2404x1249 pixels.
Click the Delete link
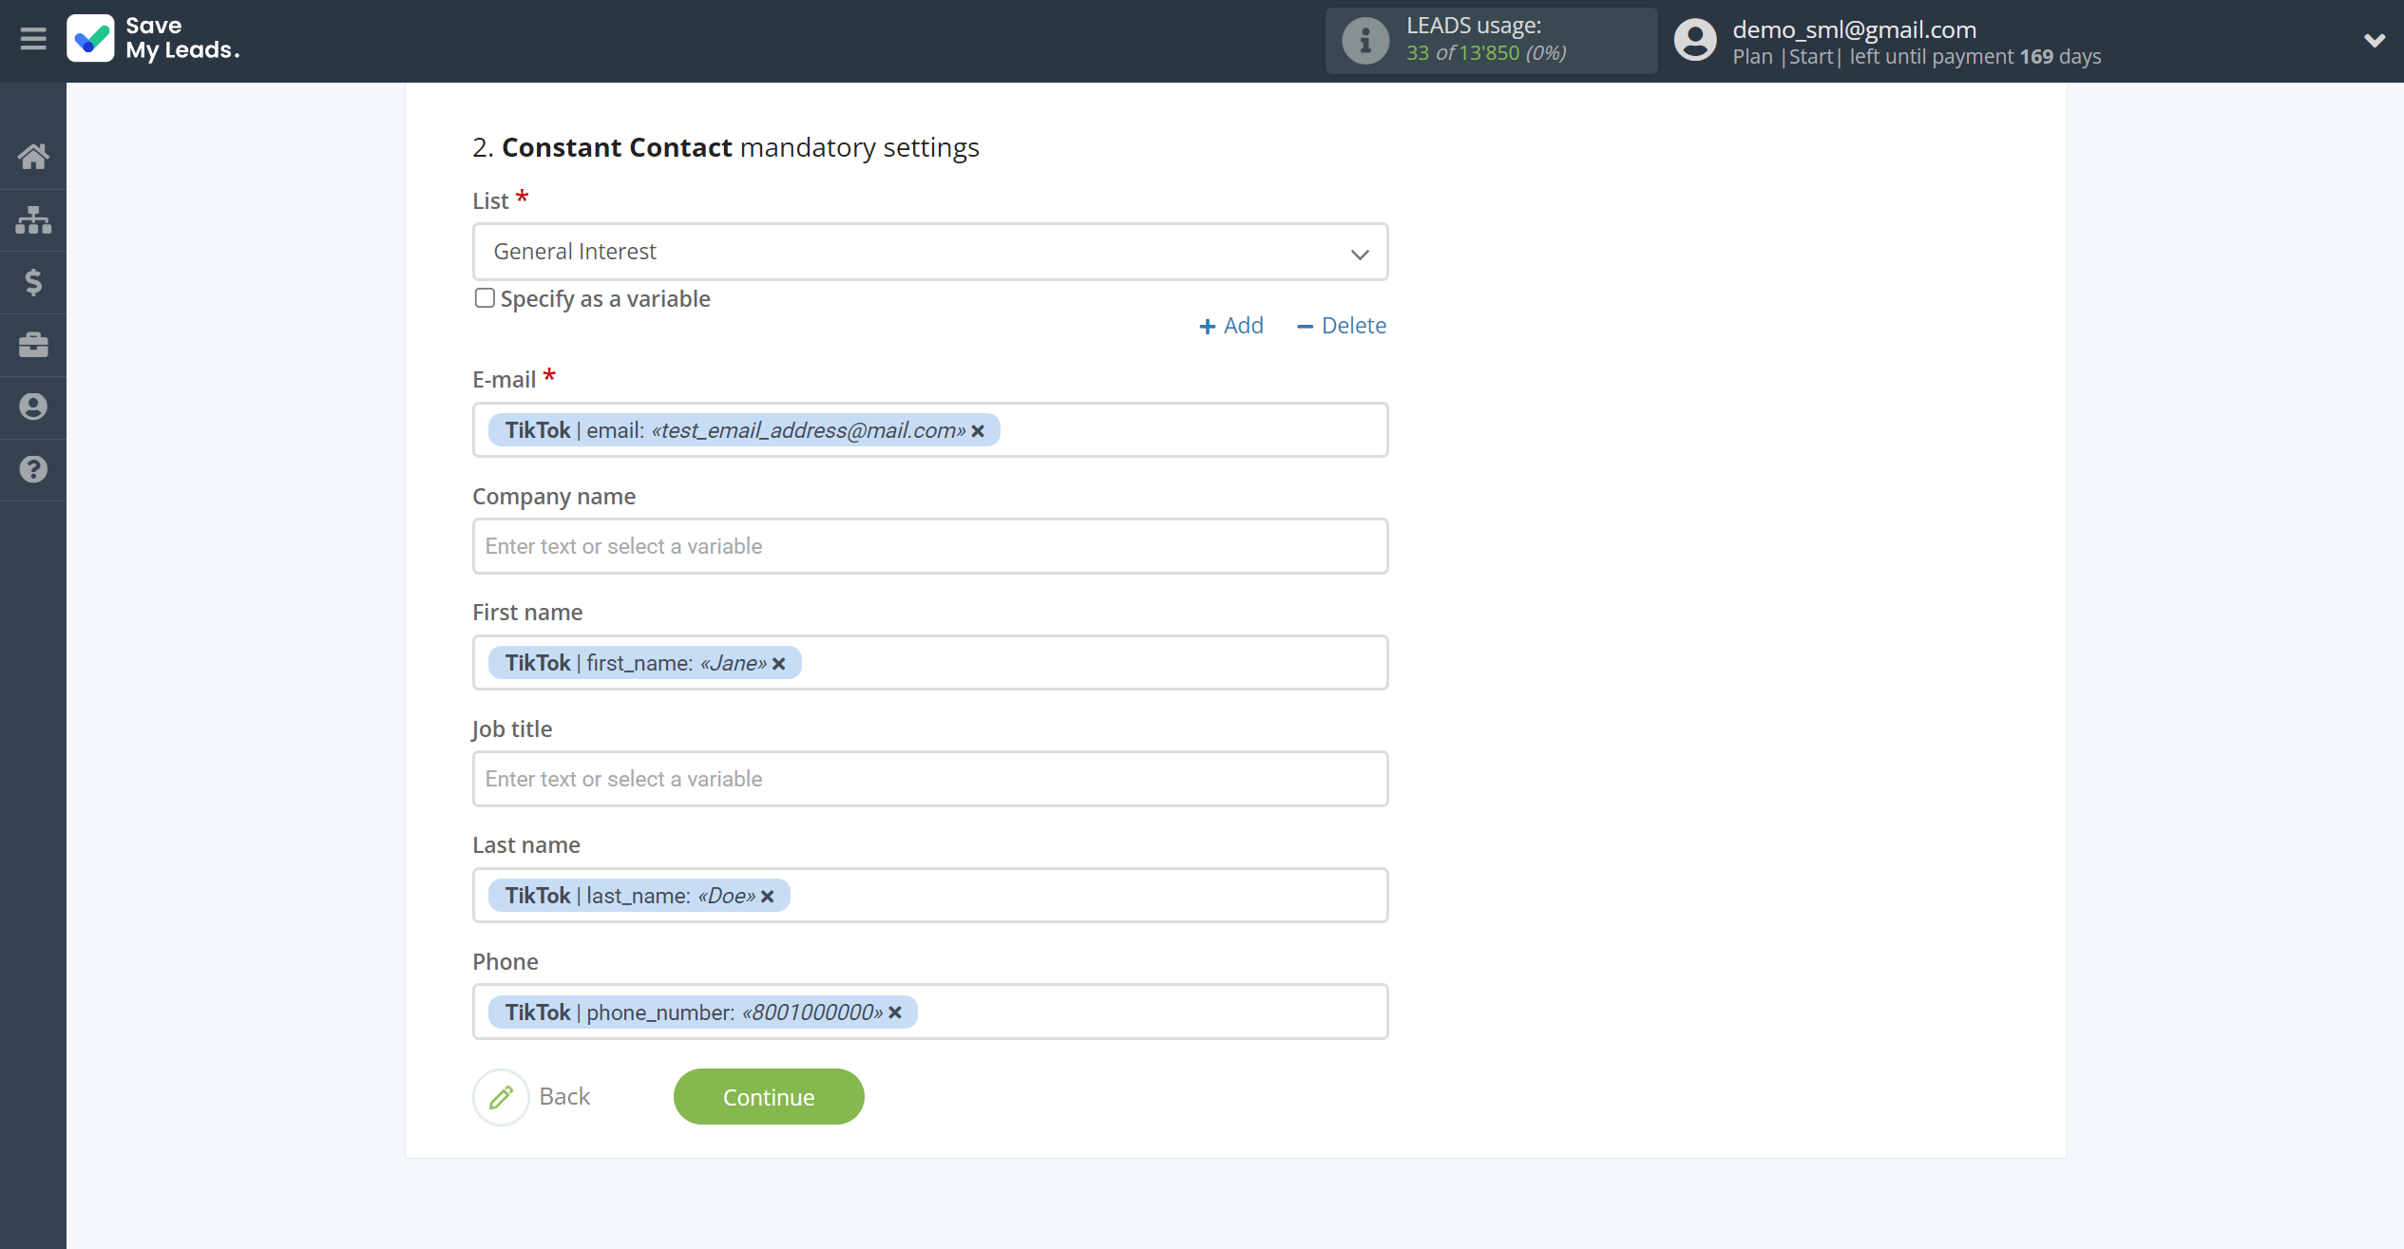pos(1342,326)
